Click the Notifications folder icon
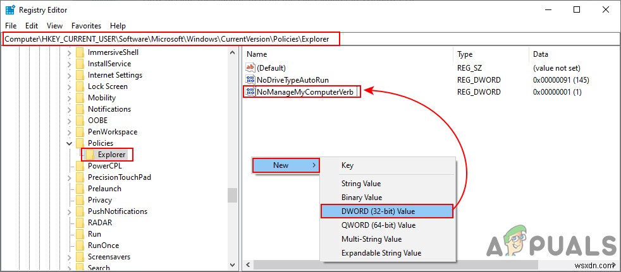621x272 pixels. pyautogui.click(x=80, y=109)
